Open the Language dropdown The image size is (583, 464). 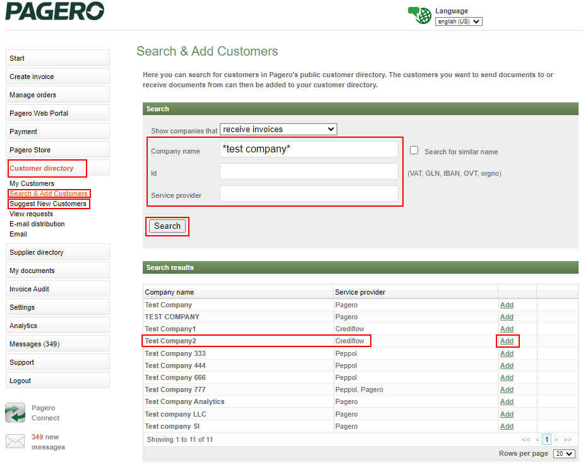point(459,21)
